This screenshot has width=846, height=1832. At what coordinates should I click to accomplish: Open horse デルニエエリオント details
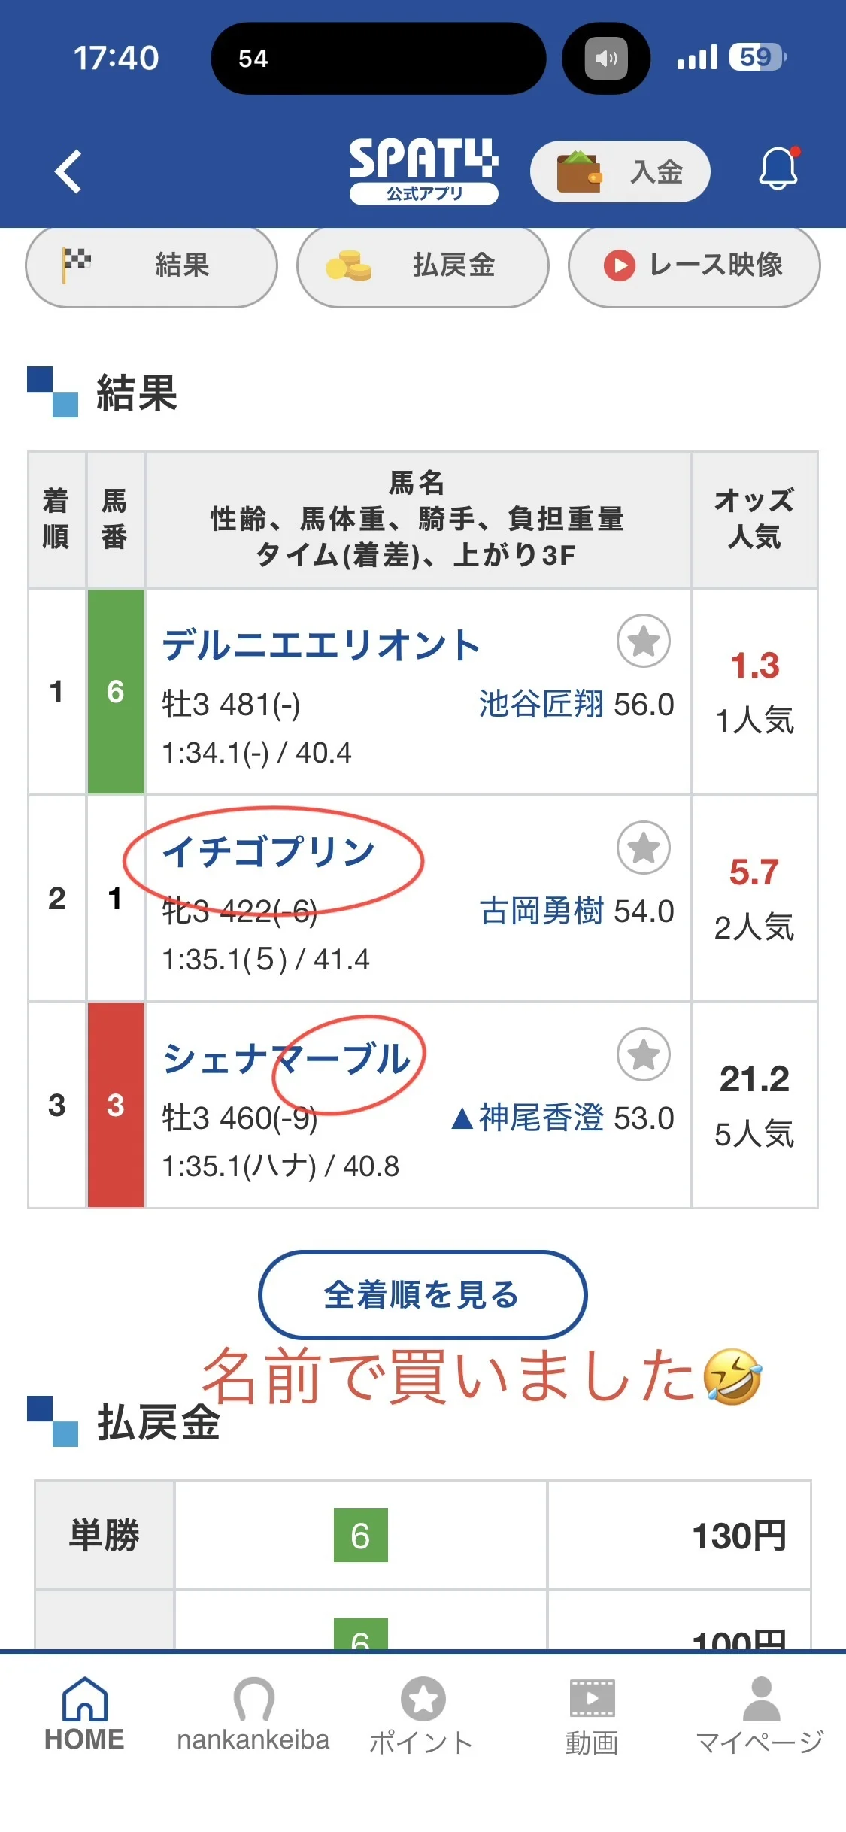321,645
